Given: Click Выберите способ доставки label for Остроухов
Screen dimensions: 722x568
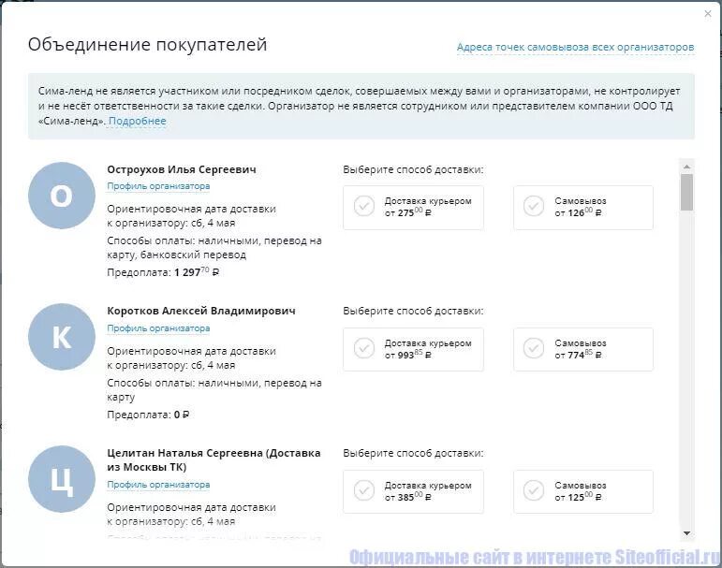Looking at the screenshot, I should [x=413, y=170].
